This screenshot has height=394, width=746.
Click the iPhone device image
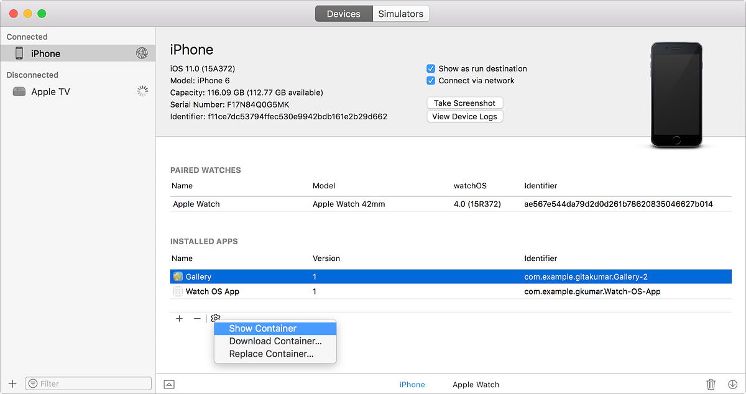coord(676,95)
